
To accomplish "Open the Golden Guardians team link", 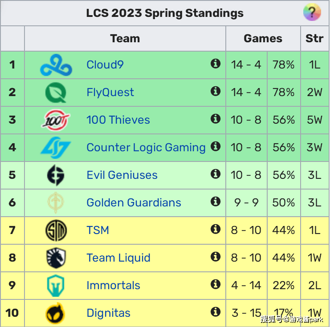I will (134, 203).
